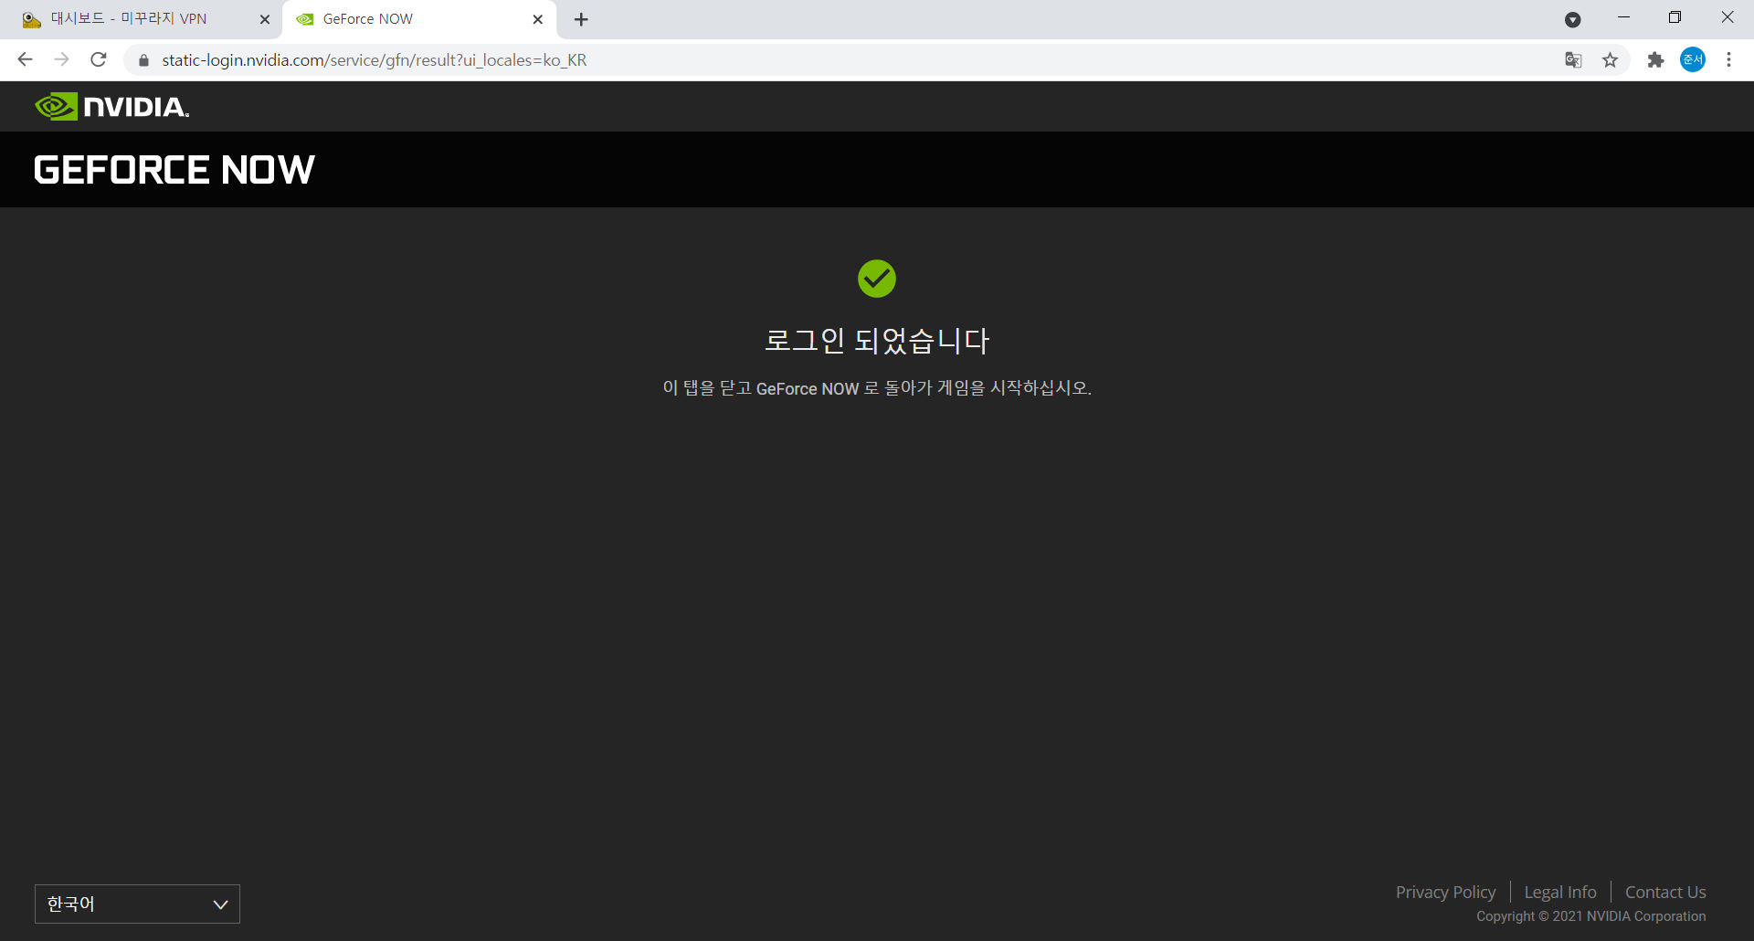Open a new tab with plus button
Viewport: 1754px width, 941px height.
(x=581, y=19)
